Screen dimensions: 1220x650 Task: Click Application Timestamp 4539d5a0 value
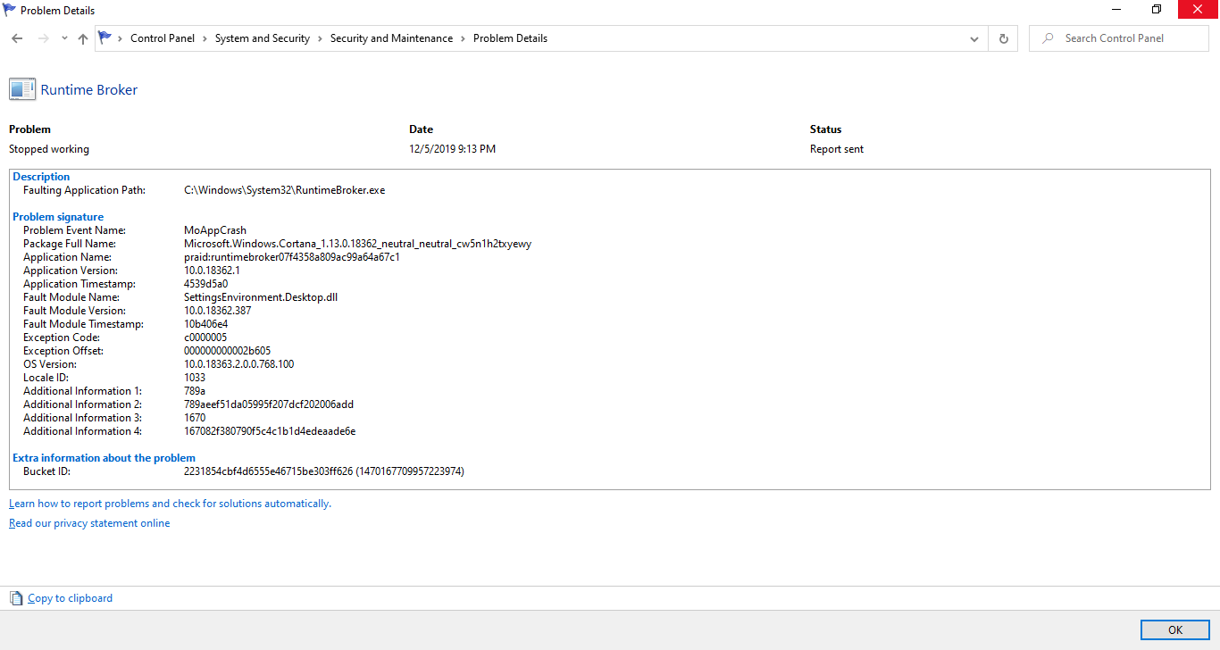[206, 284]
